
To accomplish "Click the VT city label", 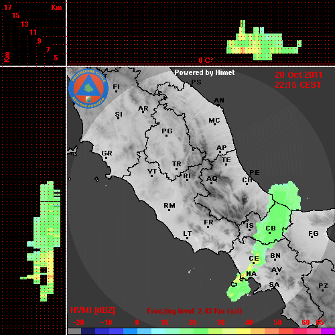I will click(x=152, y=172).
